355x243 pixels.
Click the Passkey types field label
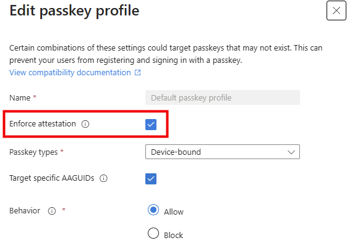(x=33, y=152)
